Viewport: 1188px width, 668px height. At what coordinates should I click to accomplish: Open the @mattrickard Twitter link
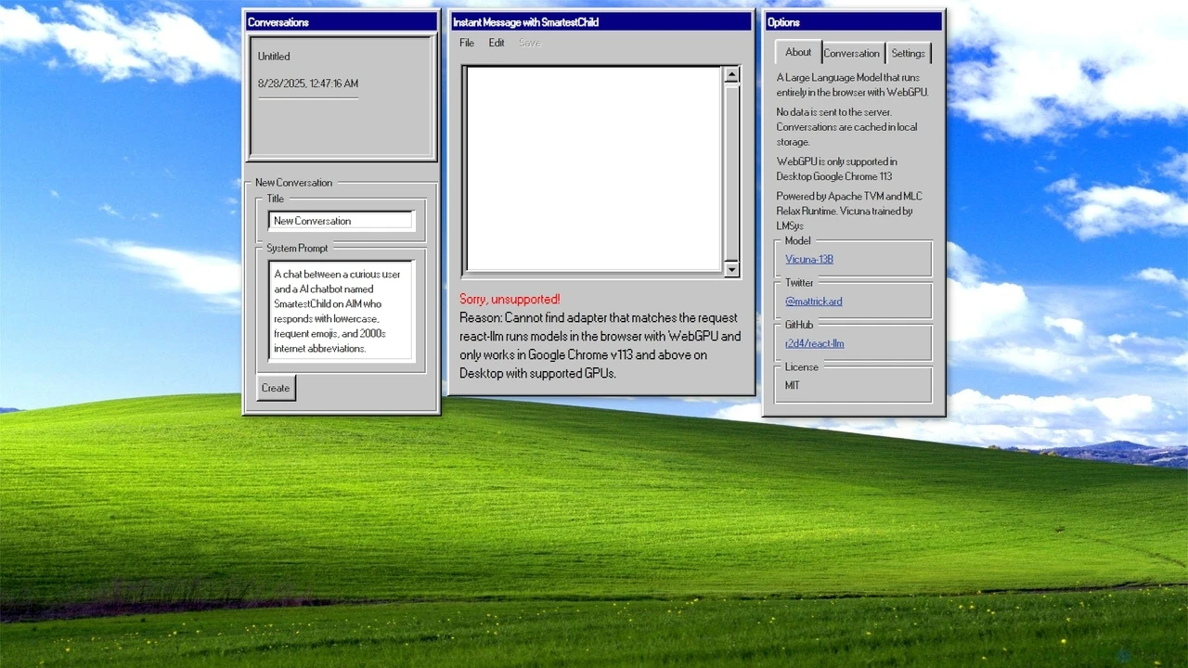tap(814, 301)
